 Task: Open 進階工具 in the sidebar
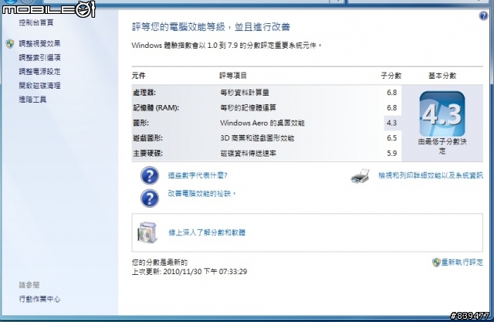point(32,100)
